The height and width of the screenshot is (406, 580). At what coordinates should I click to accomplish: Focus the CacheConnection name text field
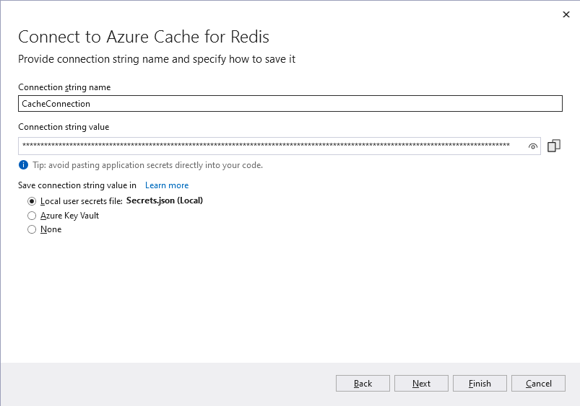[290, 104]
